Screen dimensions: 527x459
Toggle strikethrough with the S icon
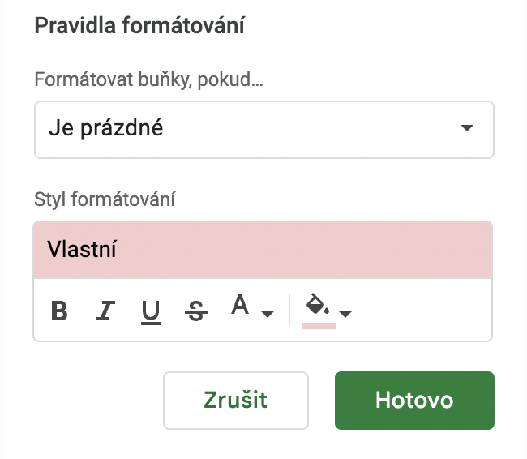tap(196, 311)
